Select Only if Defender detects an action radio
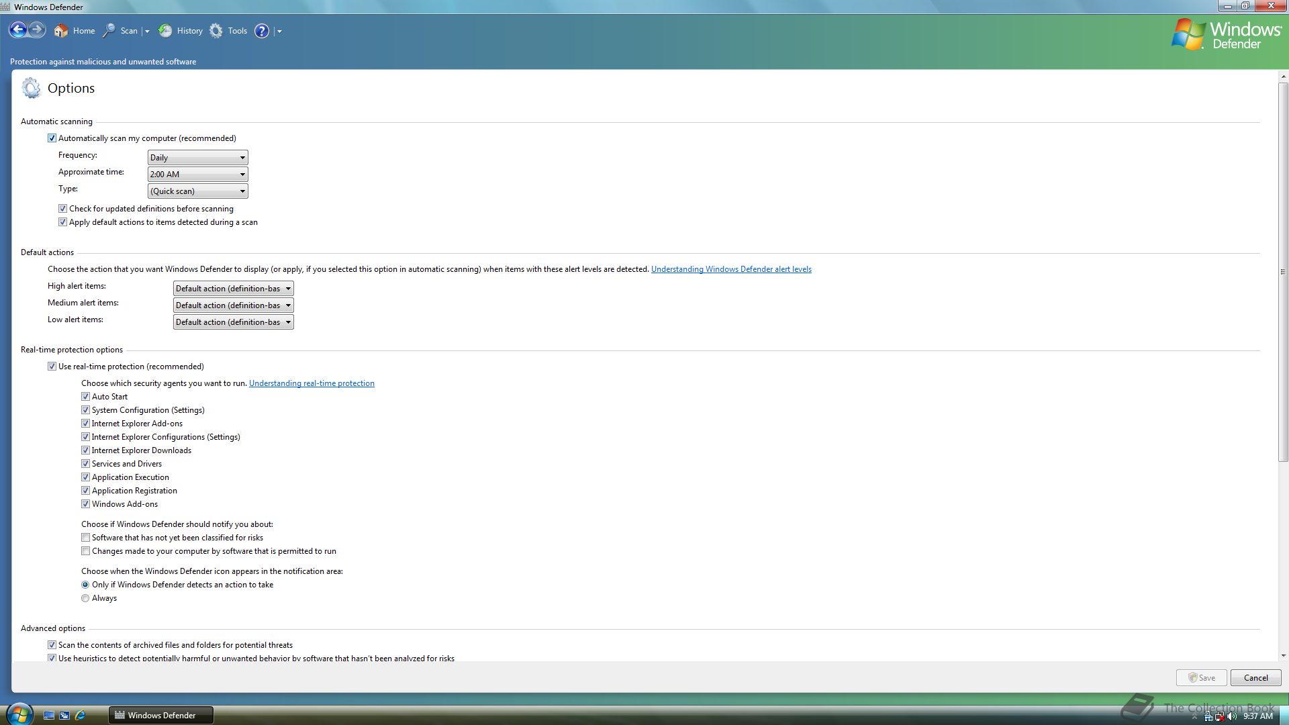 [85, 585]
